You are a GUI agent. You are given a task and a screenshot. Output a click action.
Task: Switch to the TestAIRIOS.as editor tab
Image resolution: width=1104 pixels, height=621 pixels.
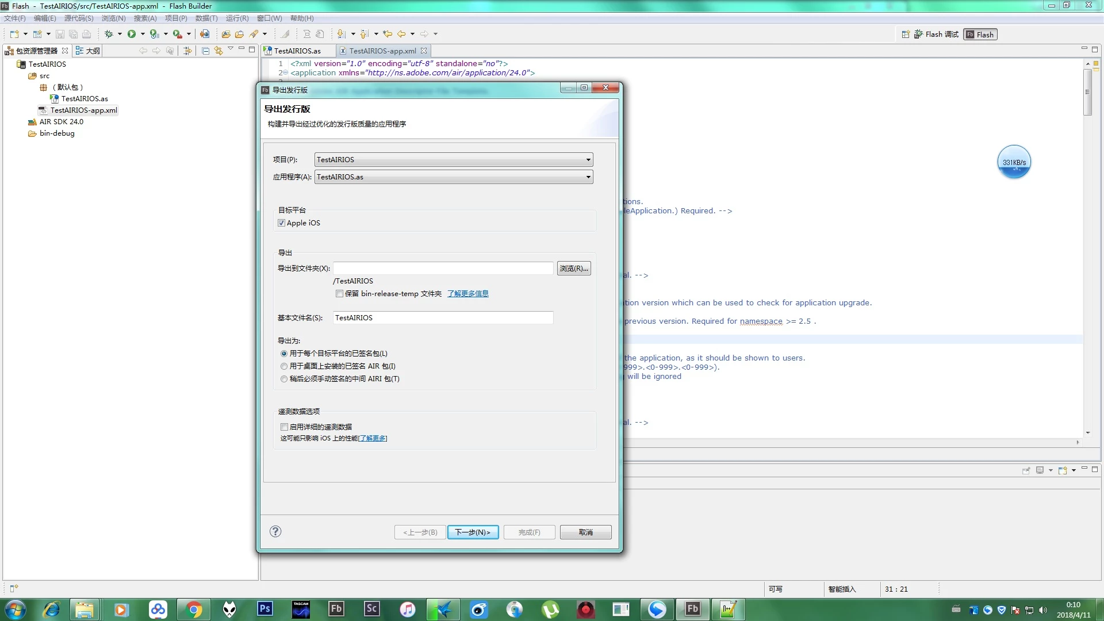tap(297, 51)
